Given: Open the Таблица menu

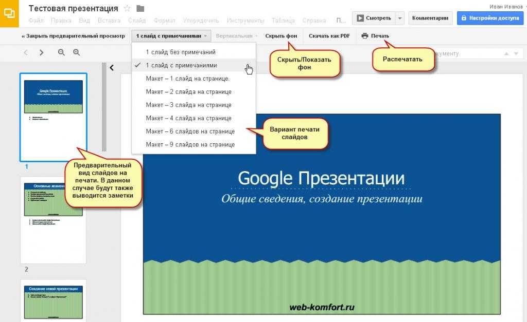Looking at the screenshot, I should (x=283, y=21).
